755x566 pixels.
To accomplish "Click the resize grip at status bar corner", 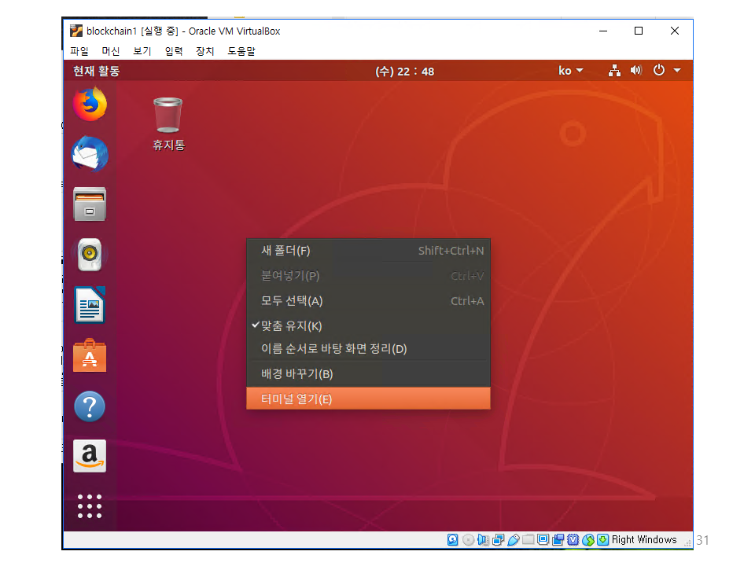I will (687, 542).
